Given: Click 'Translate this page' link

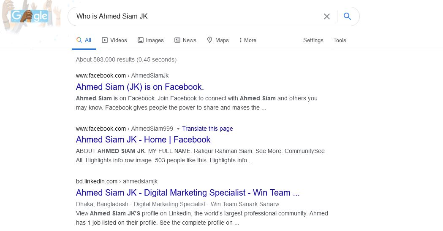Looking at the screenshot, I should pos(207,129).
